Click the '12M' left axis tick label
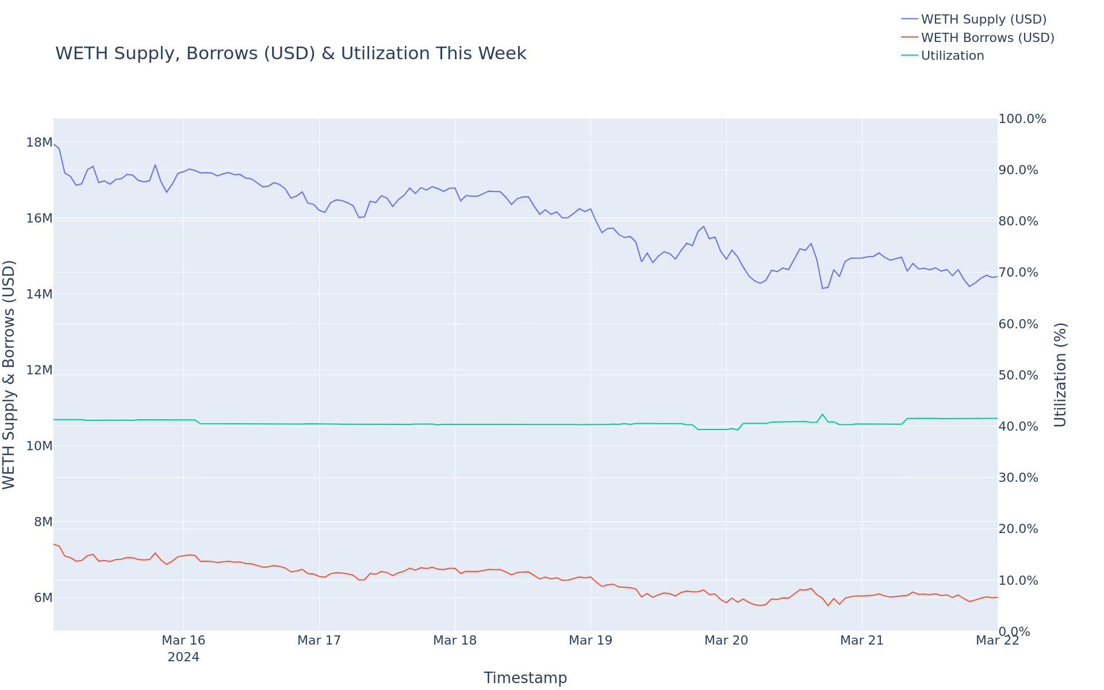Viewport: 1104px width, 690px height. 39,370
